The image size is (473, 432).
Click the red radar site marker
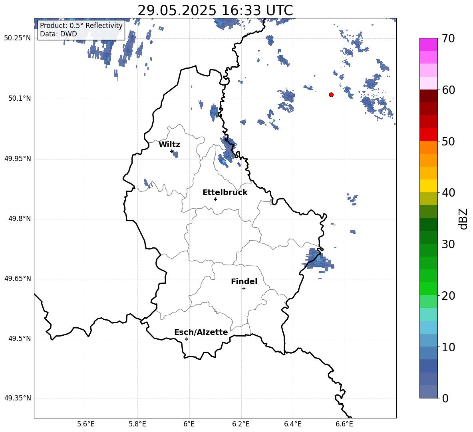[331, 95]
